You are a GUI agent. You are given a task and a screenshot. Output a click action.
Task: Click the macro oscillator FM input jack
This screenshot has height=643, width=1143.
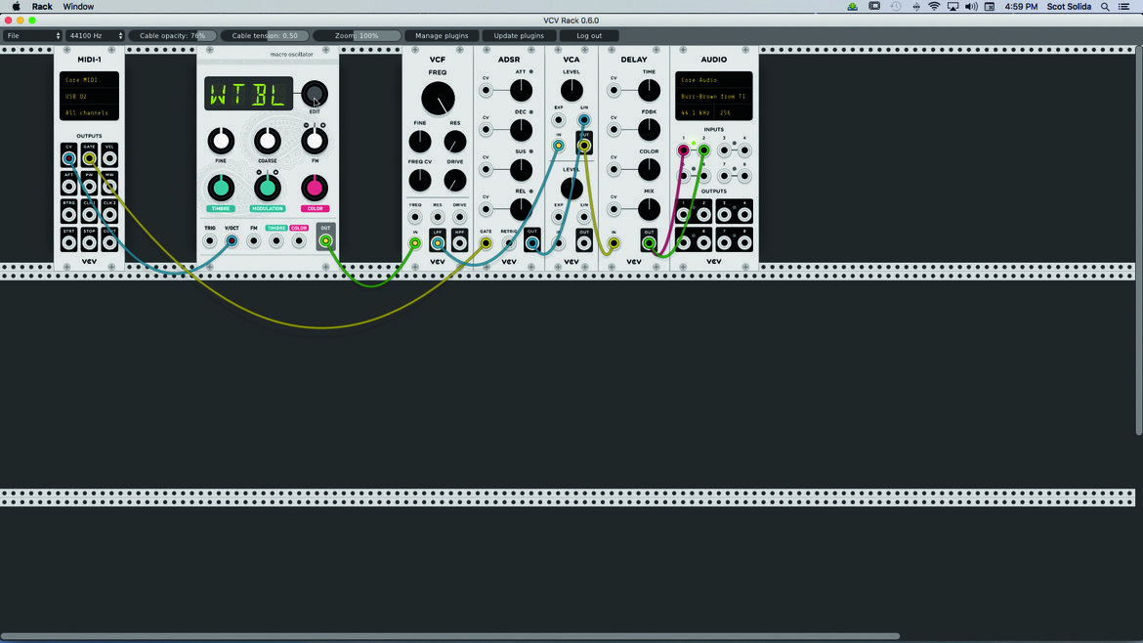(x=254, y=240)
